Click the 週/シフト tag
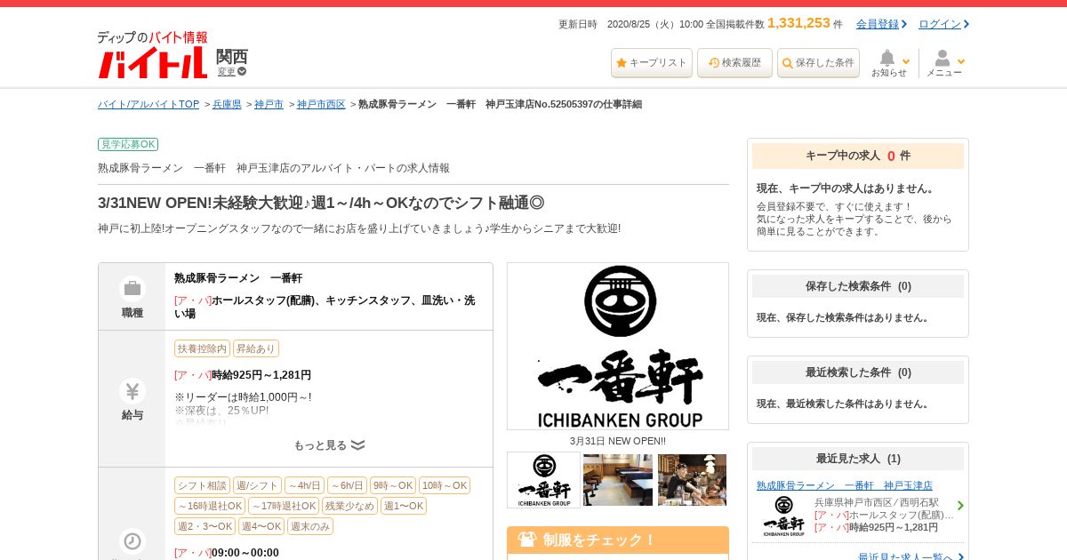This screenshot has height=560, width=1067. [x=257, y=485]
